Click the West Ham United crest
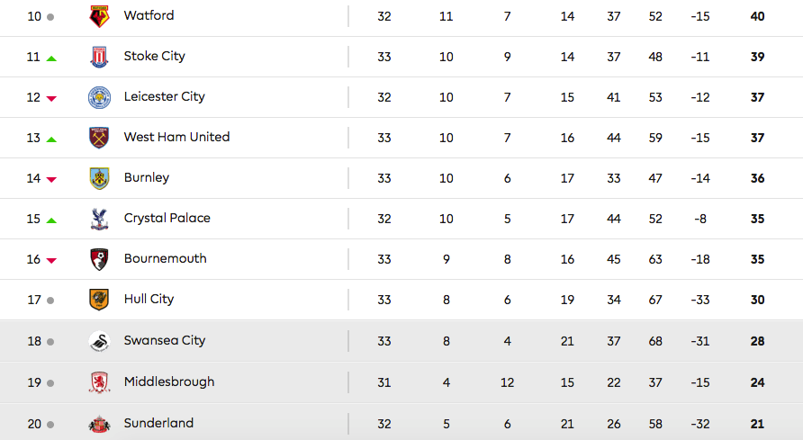 pyautogui.click(x=99, y=138)
